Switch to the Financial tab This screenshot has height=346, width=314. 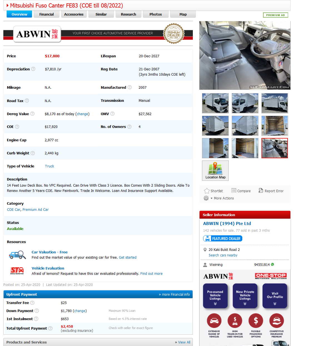(x=46, y=14)
